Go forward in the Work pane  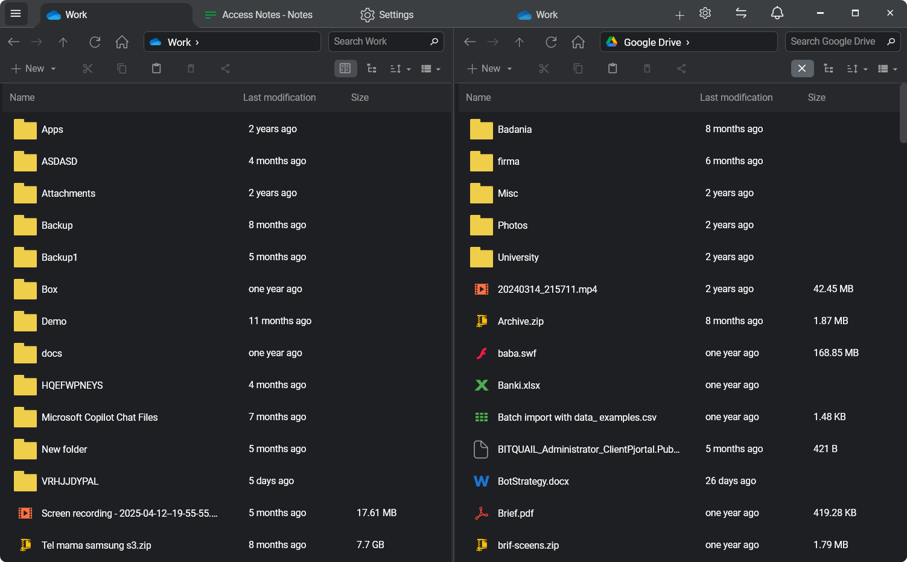[37, 42]
